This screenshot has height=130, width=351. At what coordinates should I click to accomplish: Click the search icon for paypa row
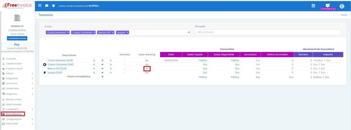94,73
